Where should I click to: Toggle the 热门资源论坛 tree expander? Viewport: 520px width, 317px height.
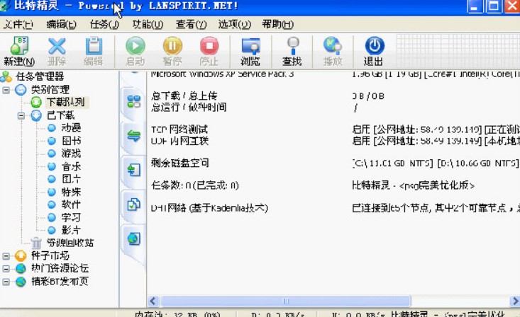[x=6, y=268]
